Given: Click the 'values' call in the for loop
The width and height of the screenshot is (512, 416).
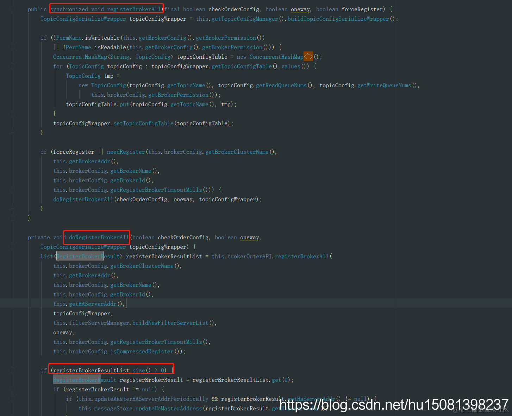Looking at the screenshot, I should pyautogui.click(x=291, y=67).
